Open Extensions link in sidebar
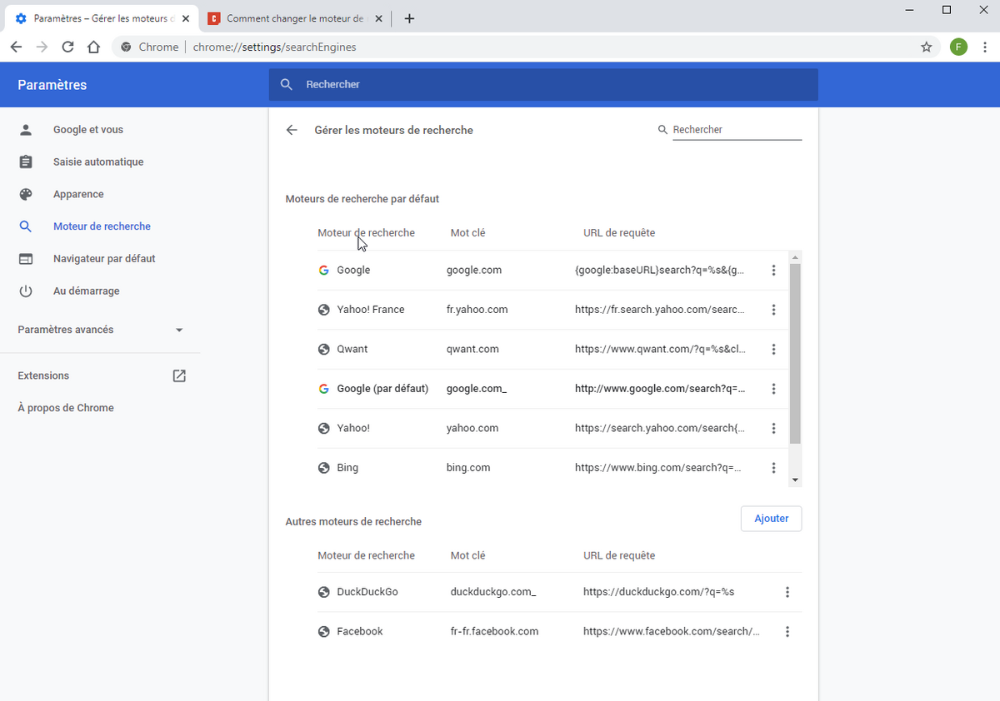Screen dimensions: 1000x701 pyautogui.click(x=43, y=375)
